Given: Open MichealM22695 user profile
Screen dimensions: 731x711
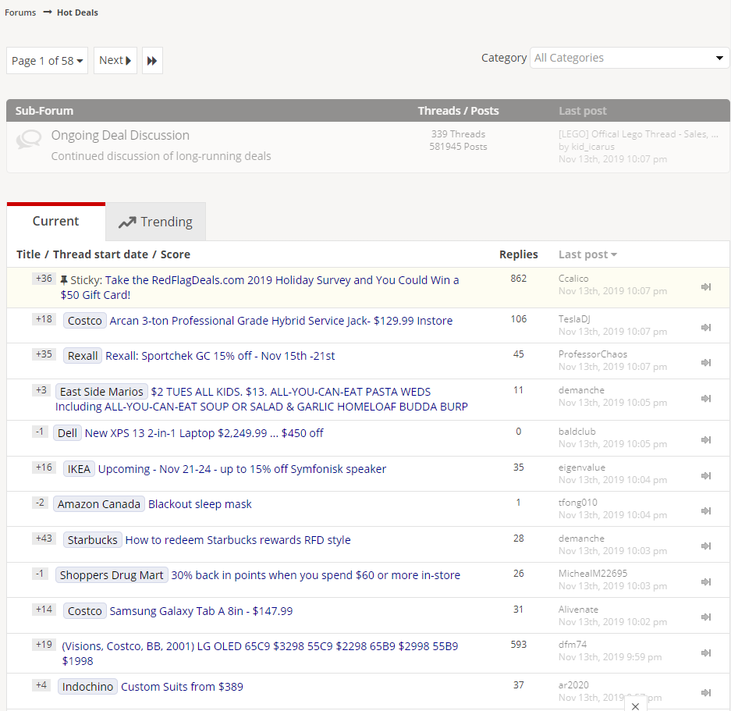Looking at the screenshot, I should click(x=593, y=574).
